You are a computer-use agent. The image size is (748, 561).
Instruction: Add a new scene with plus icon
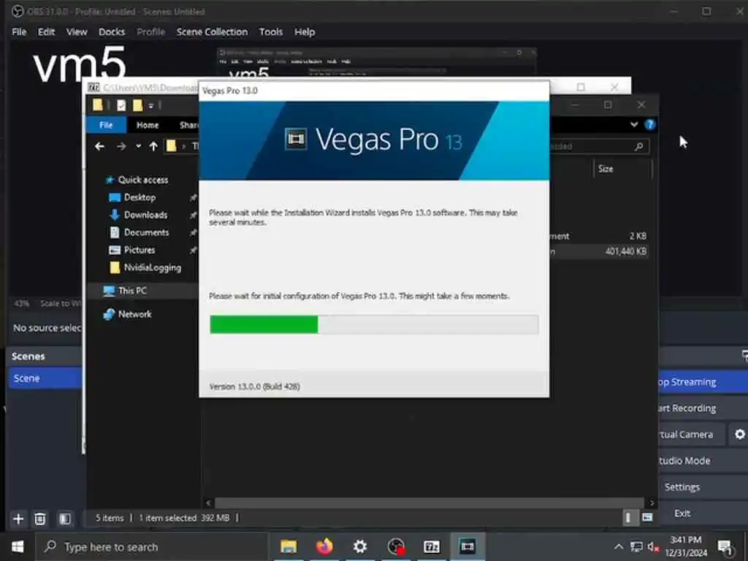click(18, 519)
